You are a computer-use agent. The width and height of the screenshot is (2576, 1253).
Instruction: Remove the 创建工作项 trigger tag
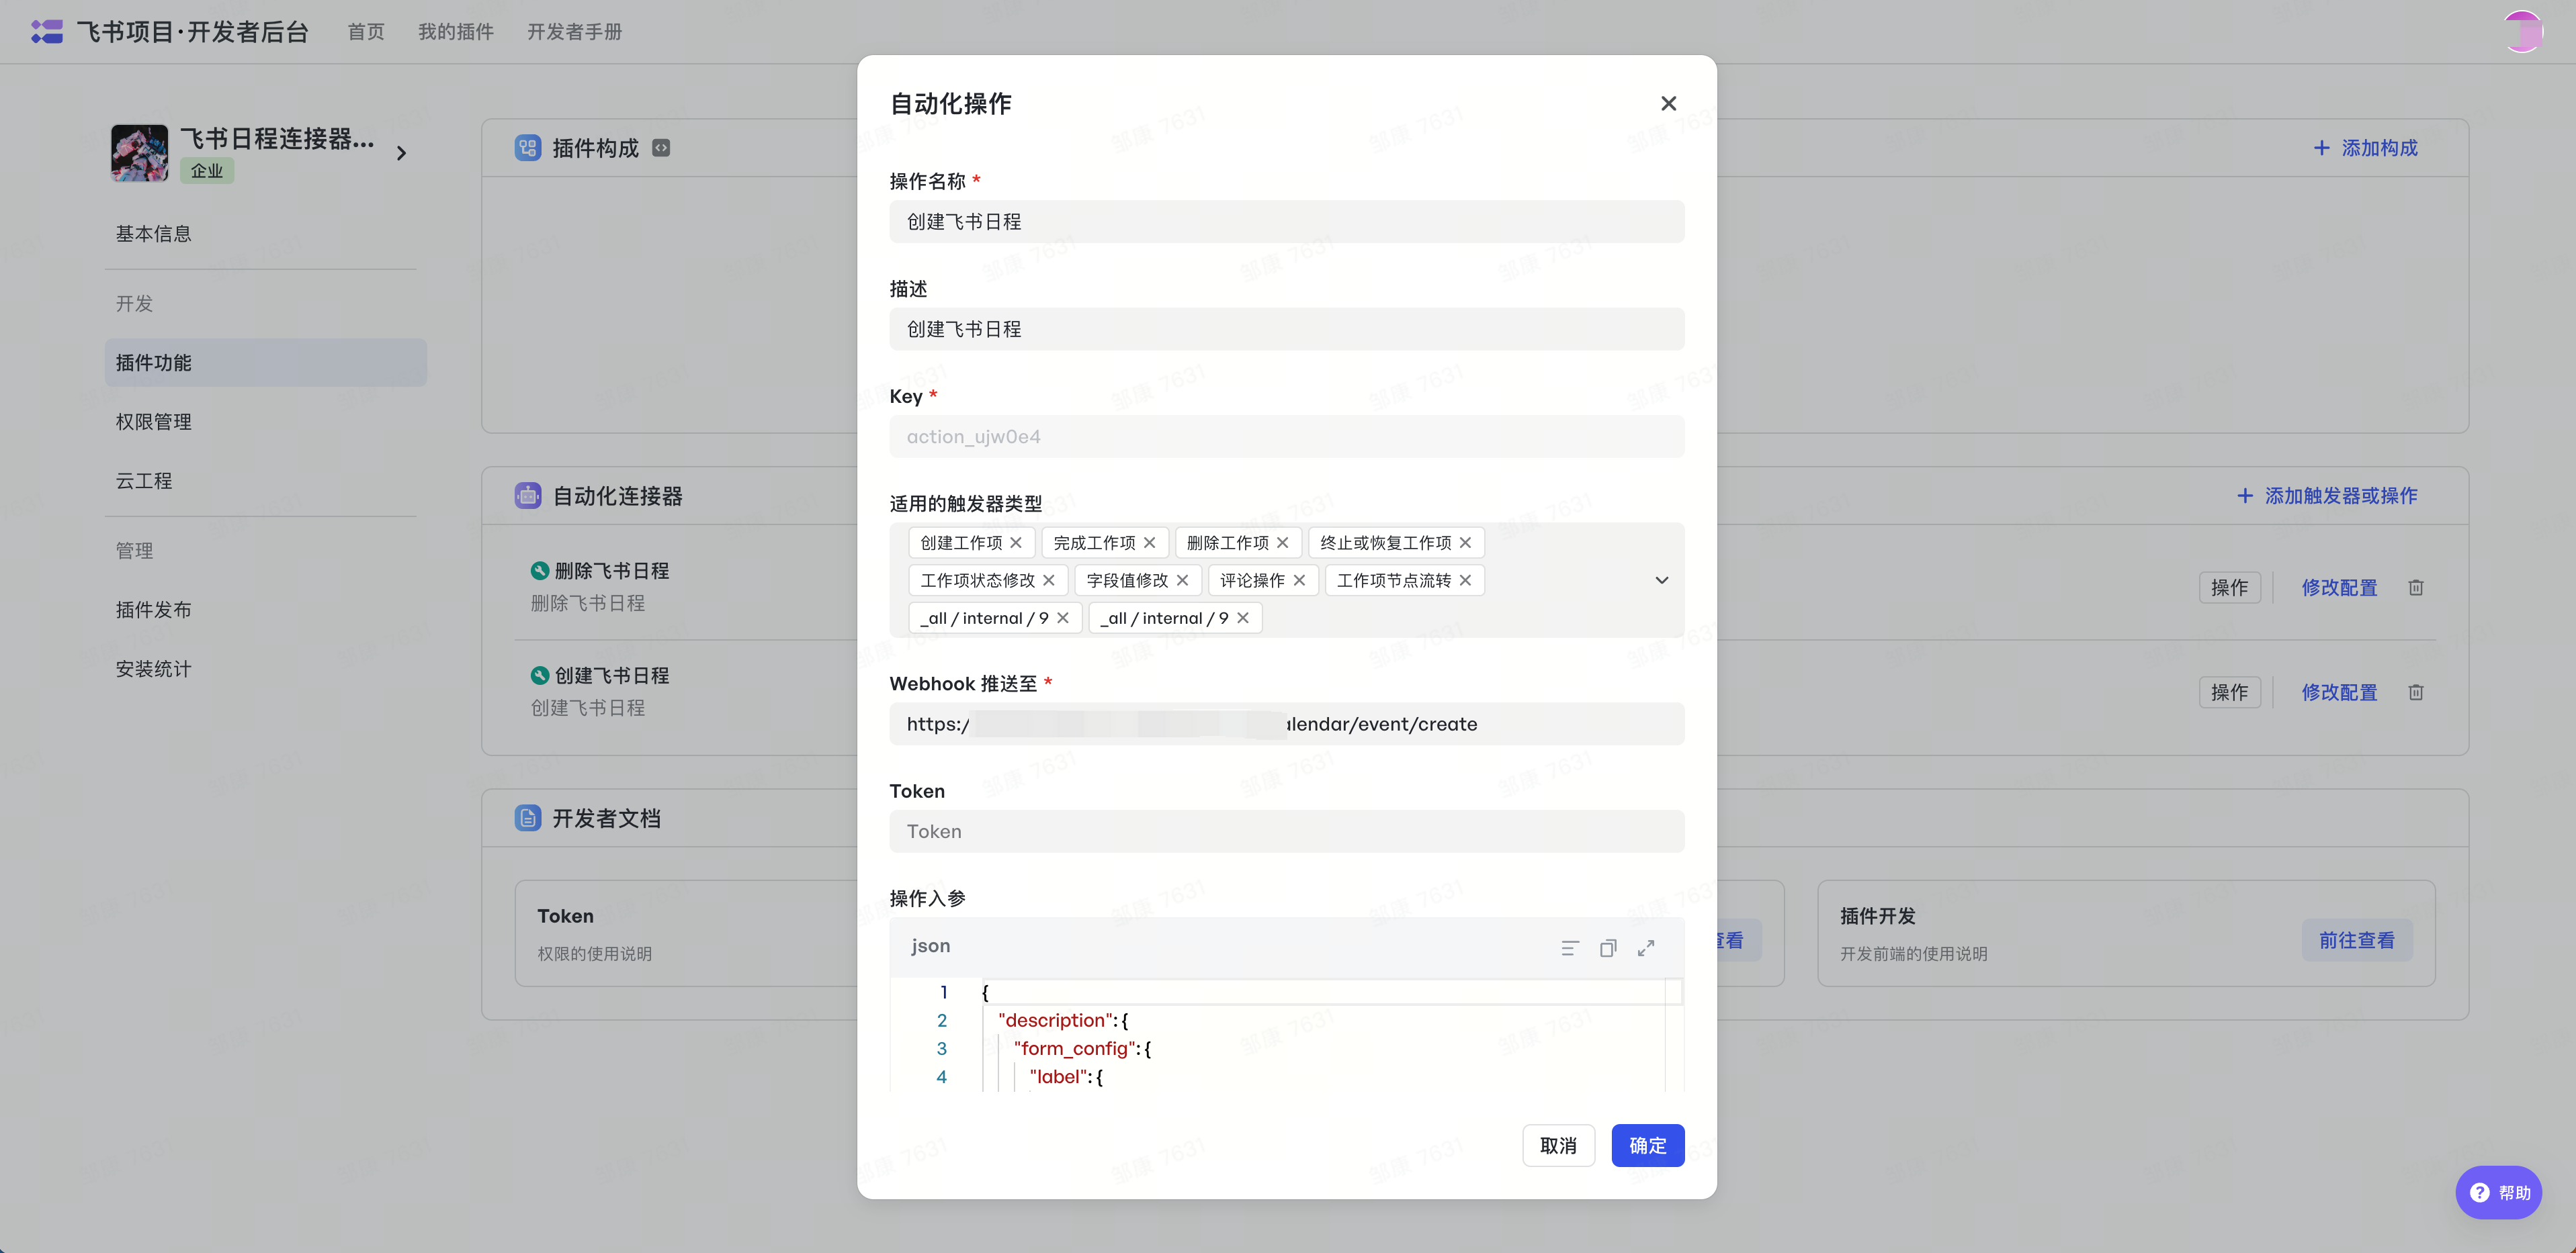(1016, 543)
